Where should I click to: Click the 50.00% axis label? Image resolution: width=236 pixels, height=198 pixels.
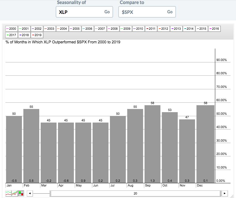click(221, 114)
